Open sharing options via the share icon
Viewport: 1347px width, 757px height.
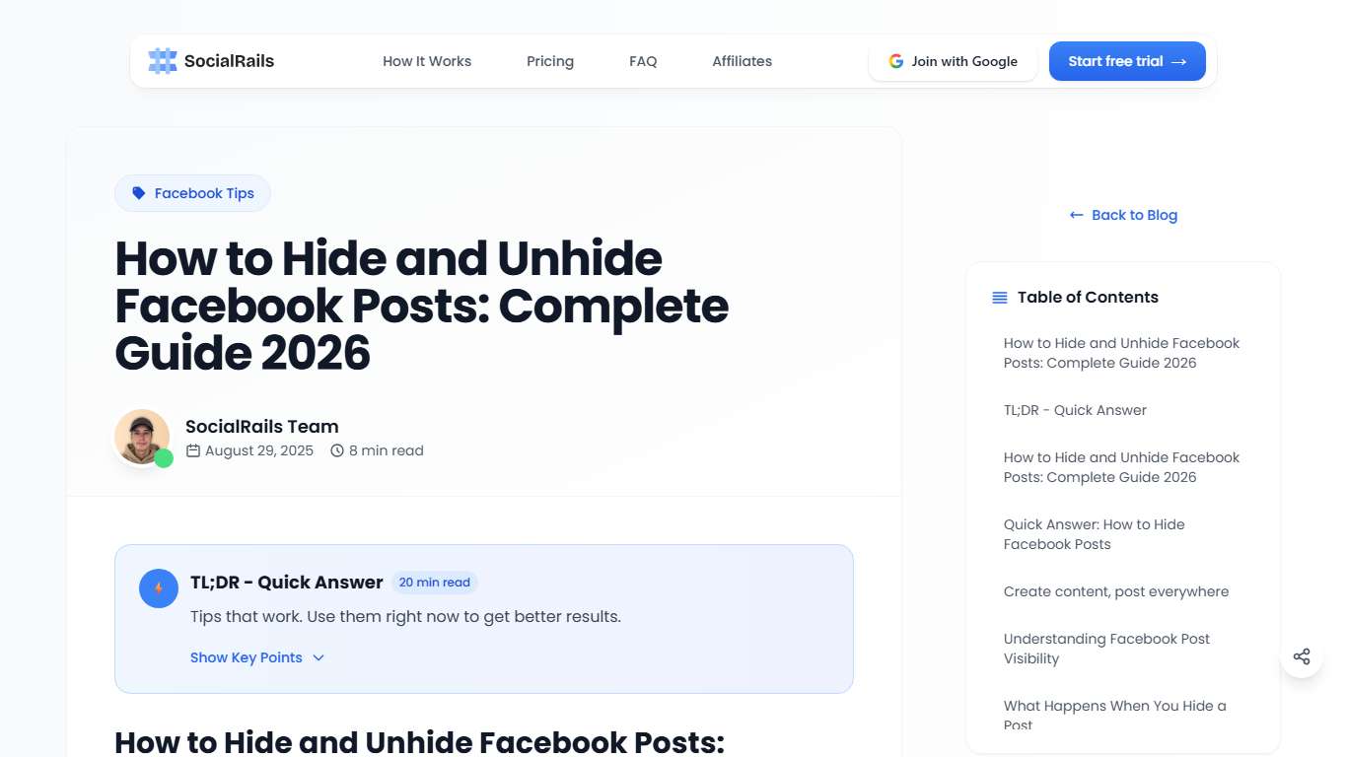tap(1302, 655)
